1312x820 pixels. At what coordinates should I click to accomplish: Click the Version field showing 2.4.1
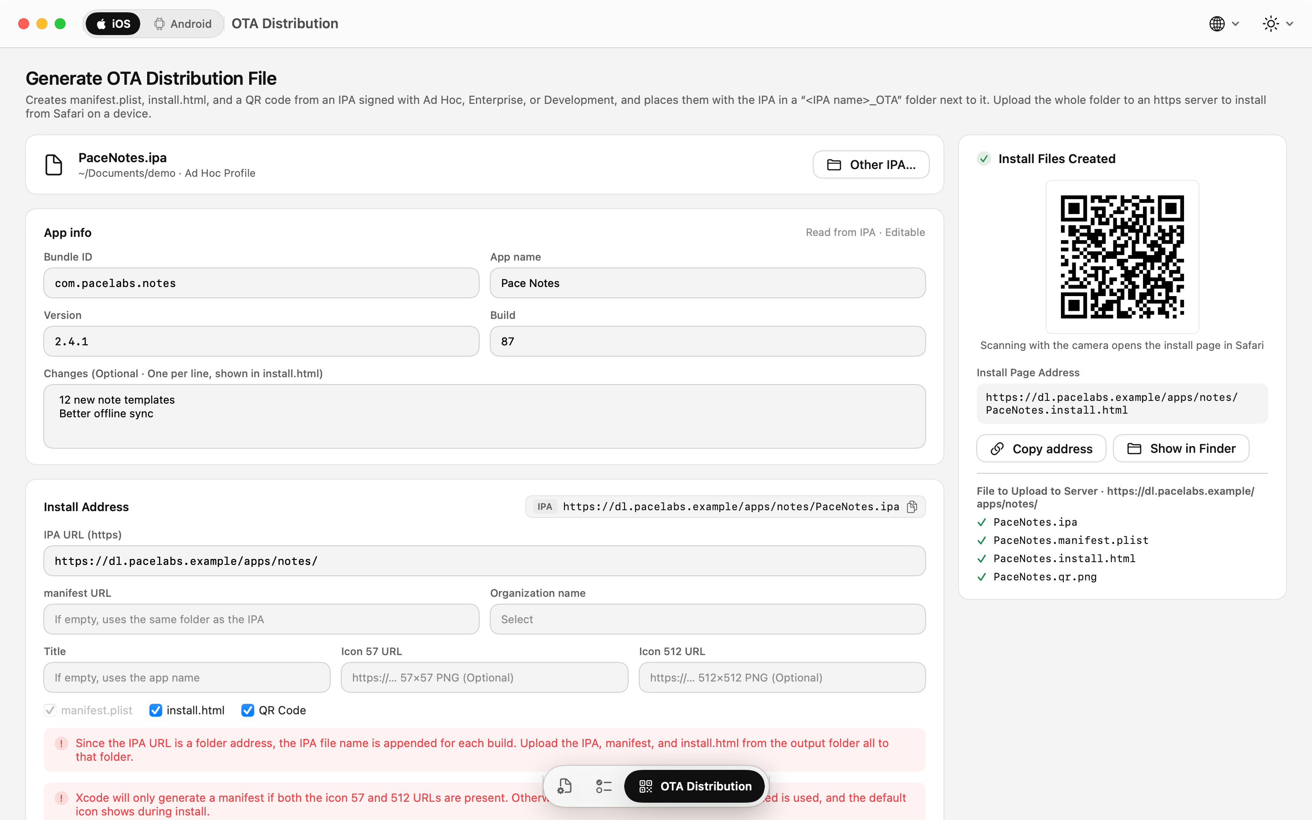pos(261,341)
